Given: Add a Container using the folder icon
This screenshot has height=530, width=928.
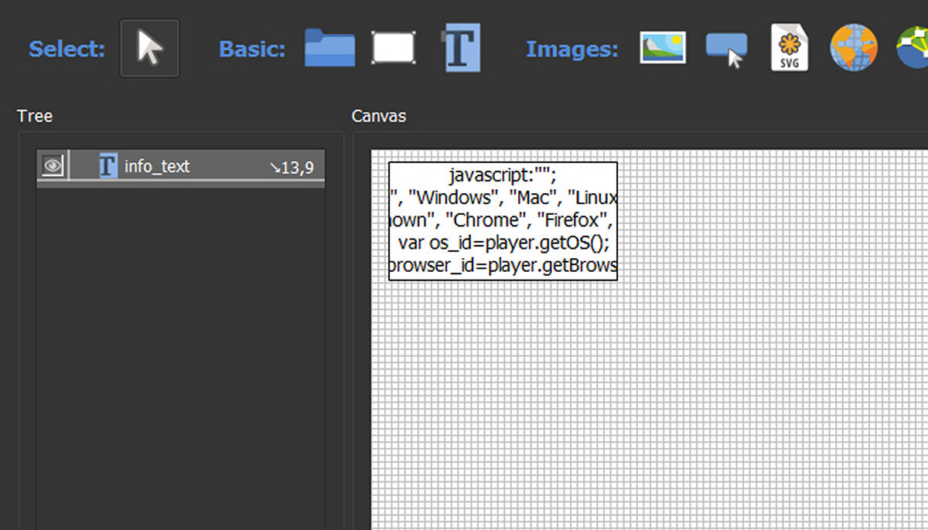Looking at the screenshot, I should click(329, 48).
